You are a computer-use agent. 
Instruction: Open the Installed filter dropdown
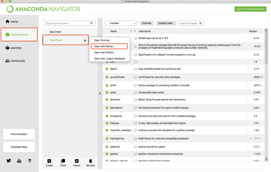click(x=121, y=23)
